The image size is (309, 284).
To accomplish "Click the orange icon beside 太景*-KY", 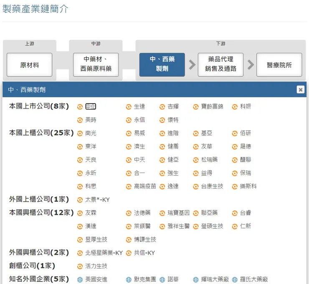I will (80, 200).
